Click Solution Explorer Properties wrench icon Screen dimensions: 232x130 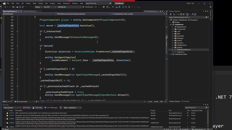click(x=192, y=14)
